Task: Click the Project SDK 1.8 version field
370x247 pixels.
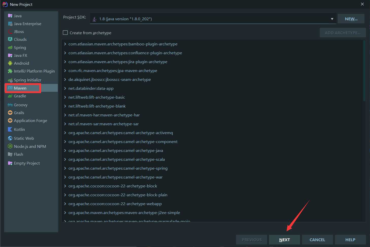Action: coord(213,19)
